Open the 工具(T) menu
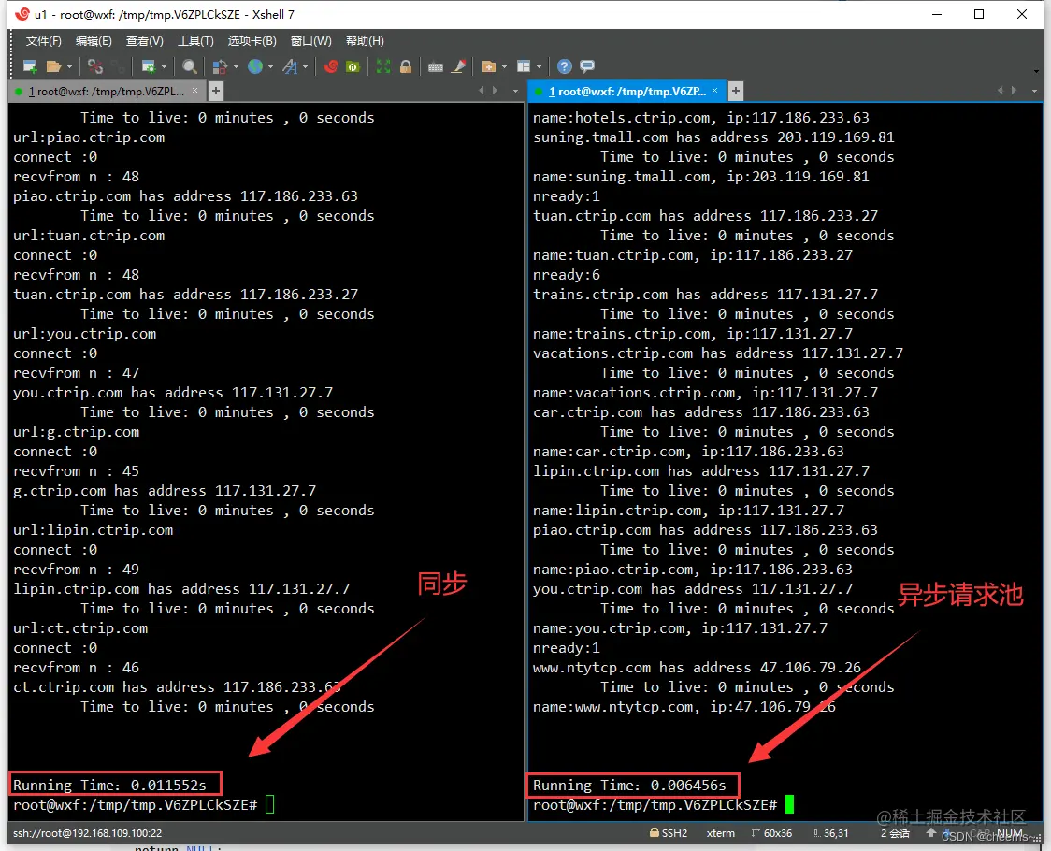Image resolution: width=1051 pixels, height=851 pixels. tap(195, 41)
